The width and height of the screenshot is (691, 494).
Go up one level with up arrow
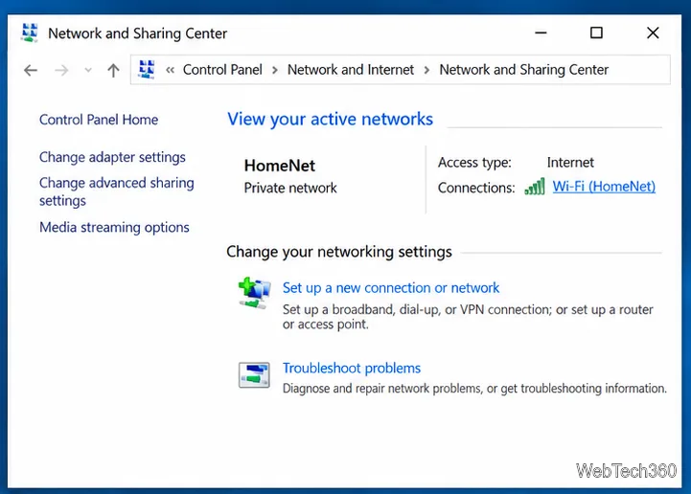point(113,70)
